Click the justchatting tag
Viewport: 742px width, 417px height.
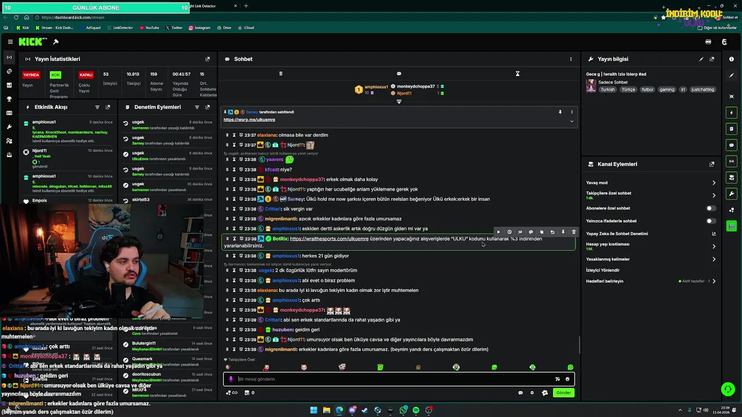click(x=703, y=90)
